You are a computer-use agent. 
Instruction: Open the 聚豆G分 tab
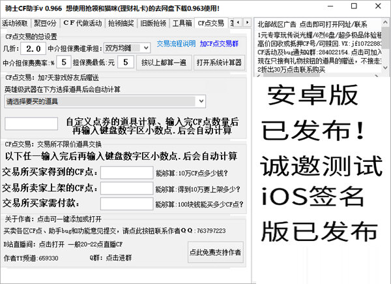click(45, 24)
